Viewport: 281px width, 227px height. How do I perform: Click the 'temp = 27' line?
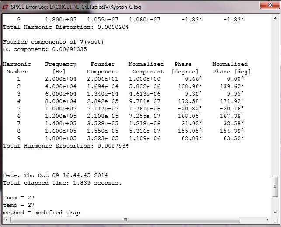point(19,205)
